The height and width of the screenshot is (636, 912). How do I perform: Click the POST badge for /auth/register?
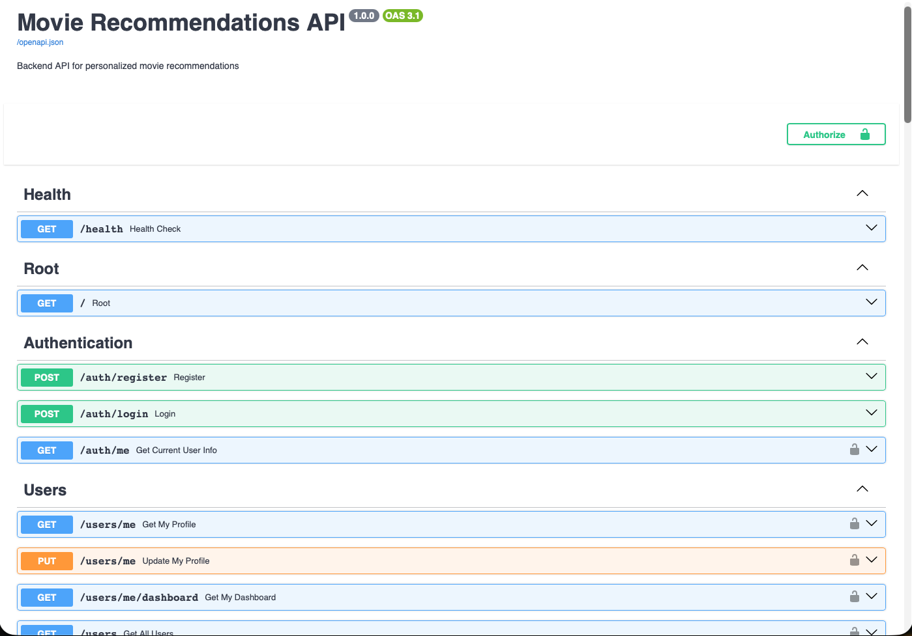[x=47, y=378]
